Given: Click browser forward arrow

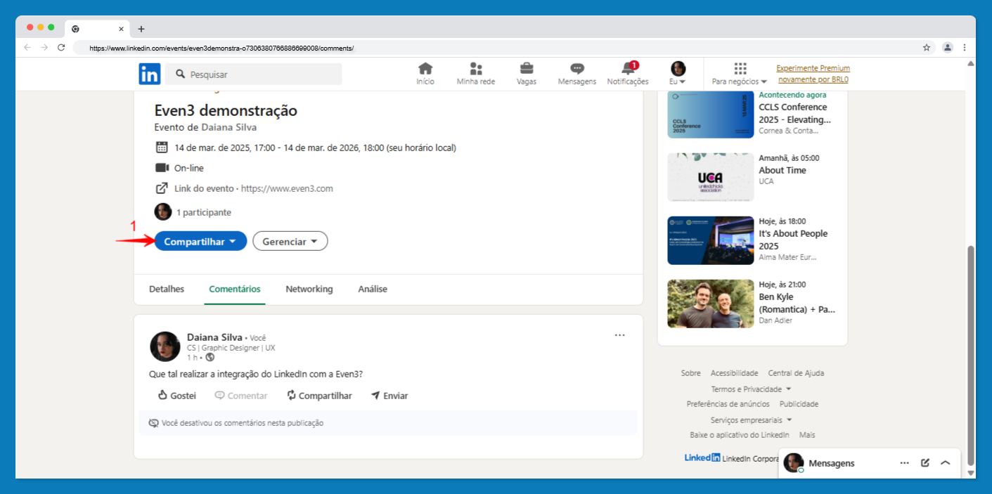Looking at the screenshot, I should tap(44, 48).
